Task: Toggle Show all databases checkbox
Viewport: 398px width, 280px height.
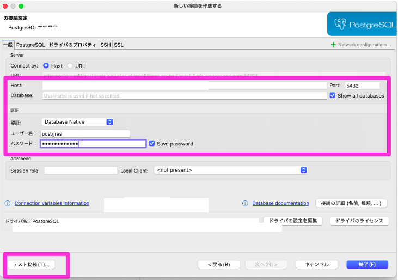Action: pos(333,95)
